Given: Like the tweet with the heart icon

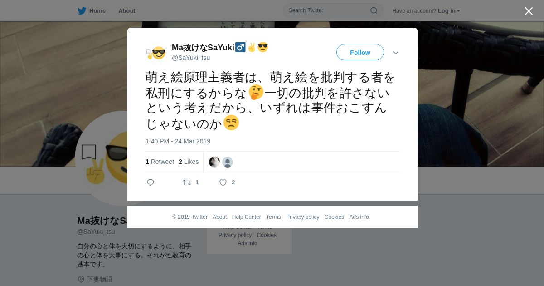Looking at the screenshot, I should tap(223, 182).
